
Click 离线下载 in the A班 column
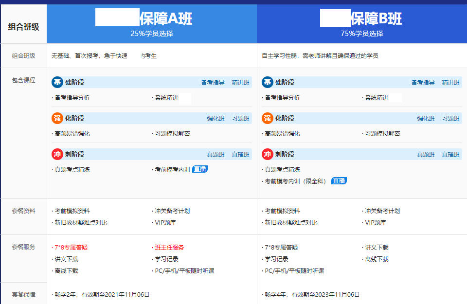(67, 270)
